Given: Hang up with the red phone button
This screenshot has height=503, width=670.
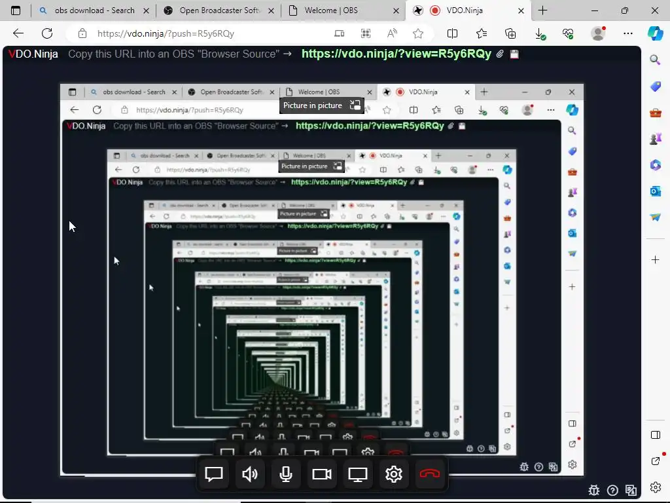Looking at the screenshot, I should click(429, 474).
